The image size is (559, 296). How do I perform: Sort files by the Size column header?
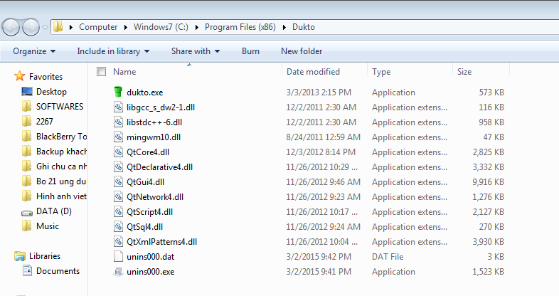481,72
